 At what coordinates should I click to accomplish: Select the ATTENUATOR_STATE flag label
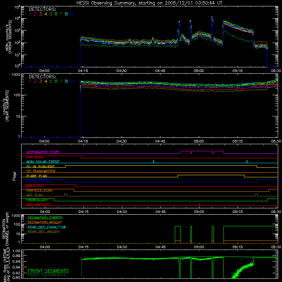tap(43, 152)
